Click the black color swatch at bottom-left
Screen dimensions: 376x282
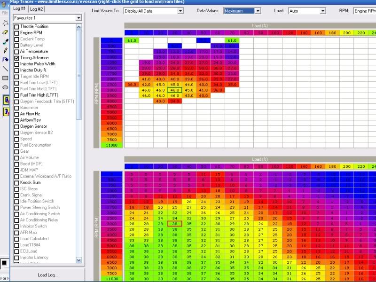pyautogui.click(x=4, y=263)
